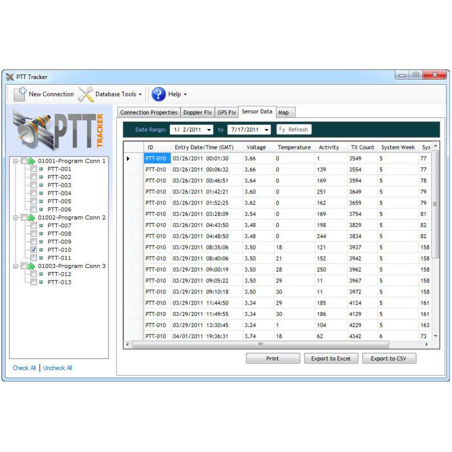The image size is (452, 452).
Task: Click the PTT Tracker satellite logo
Action: pyautogui.click(x=58, y=130)
